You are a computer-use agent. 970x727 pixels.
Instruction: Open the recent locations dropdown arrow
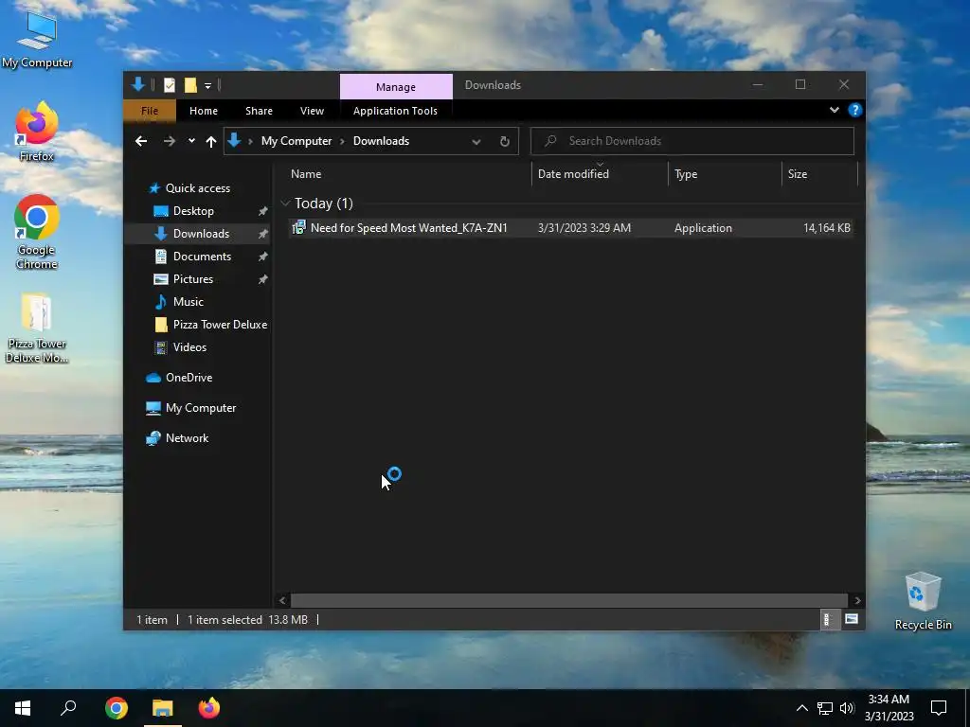[191, 141]
